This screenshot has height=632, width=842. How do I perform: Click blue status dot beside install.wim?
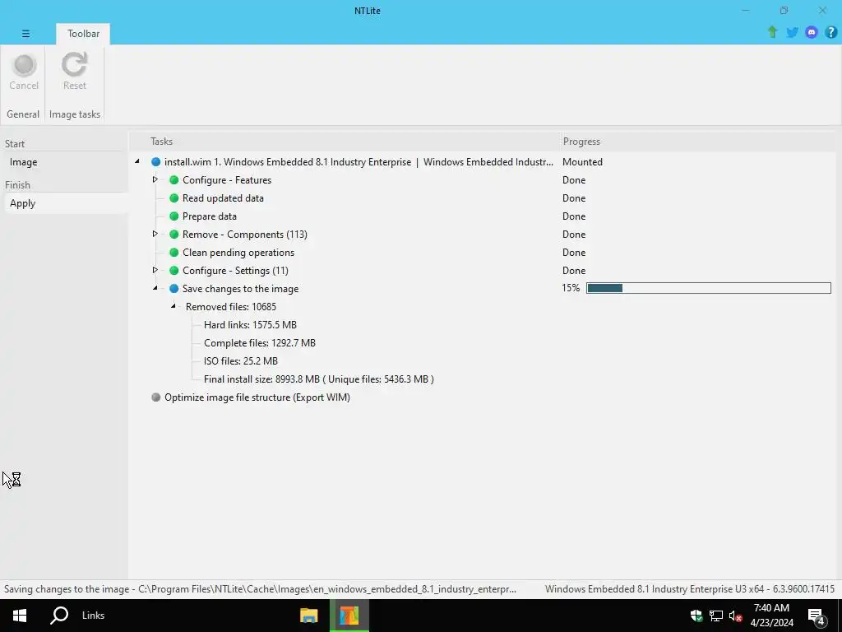tap(155, 162)
